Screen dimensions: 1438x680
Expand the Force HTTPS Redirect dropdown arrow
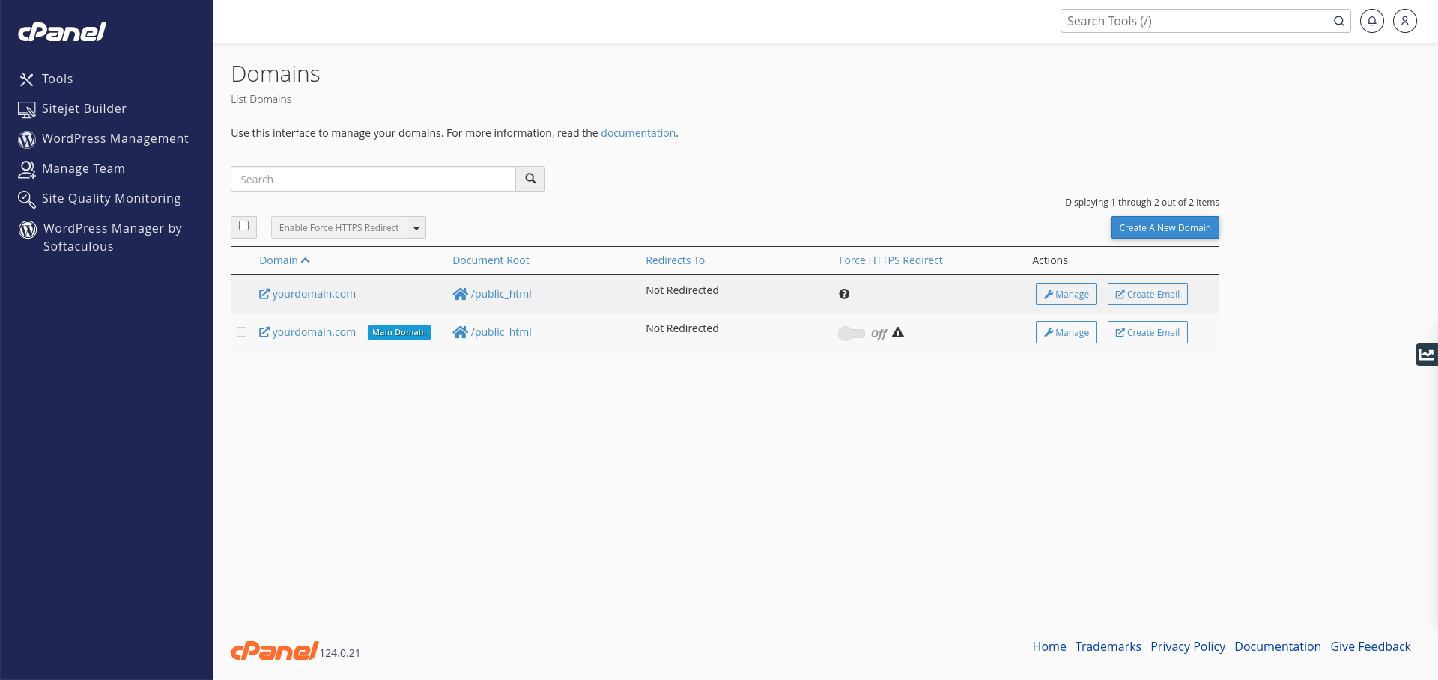pyautogui.click(x=416, y=228)
